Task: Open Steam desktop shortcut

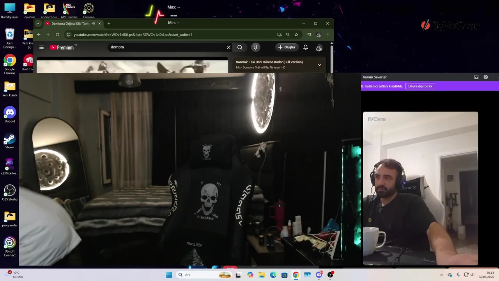Action: tap(10, 141)
